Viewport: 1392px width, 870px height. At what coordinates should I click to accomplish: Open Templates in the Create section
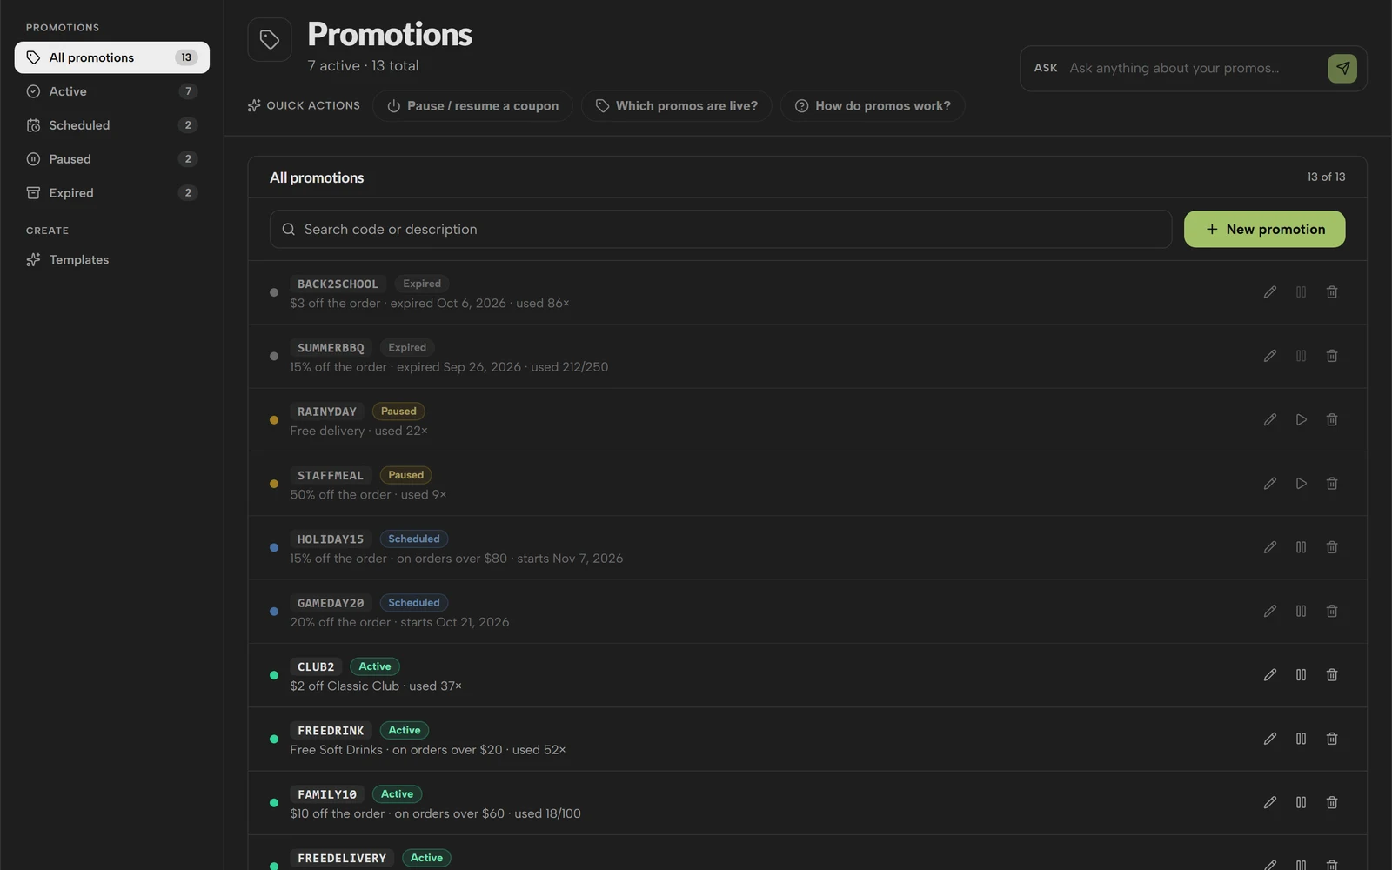coord(112,259)
